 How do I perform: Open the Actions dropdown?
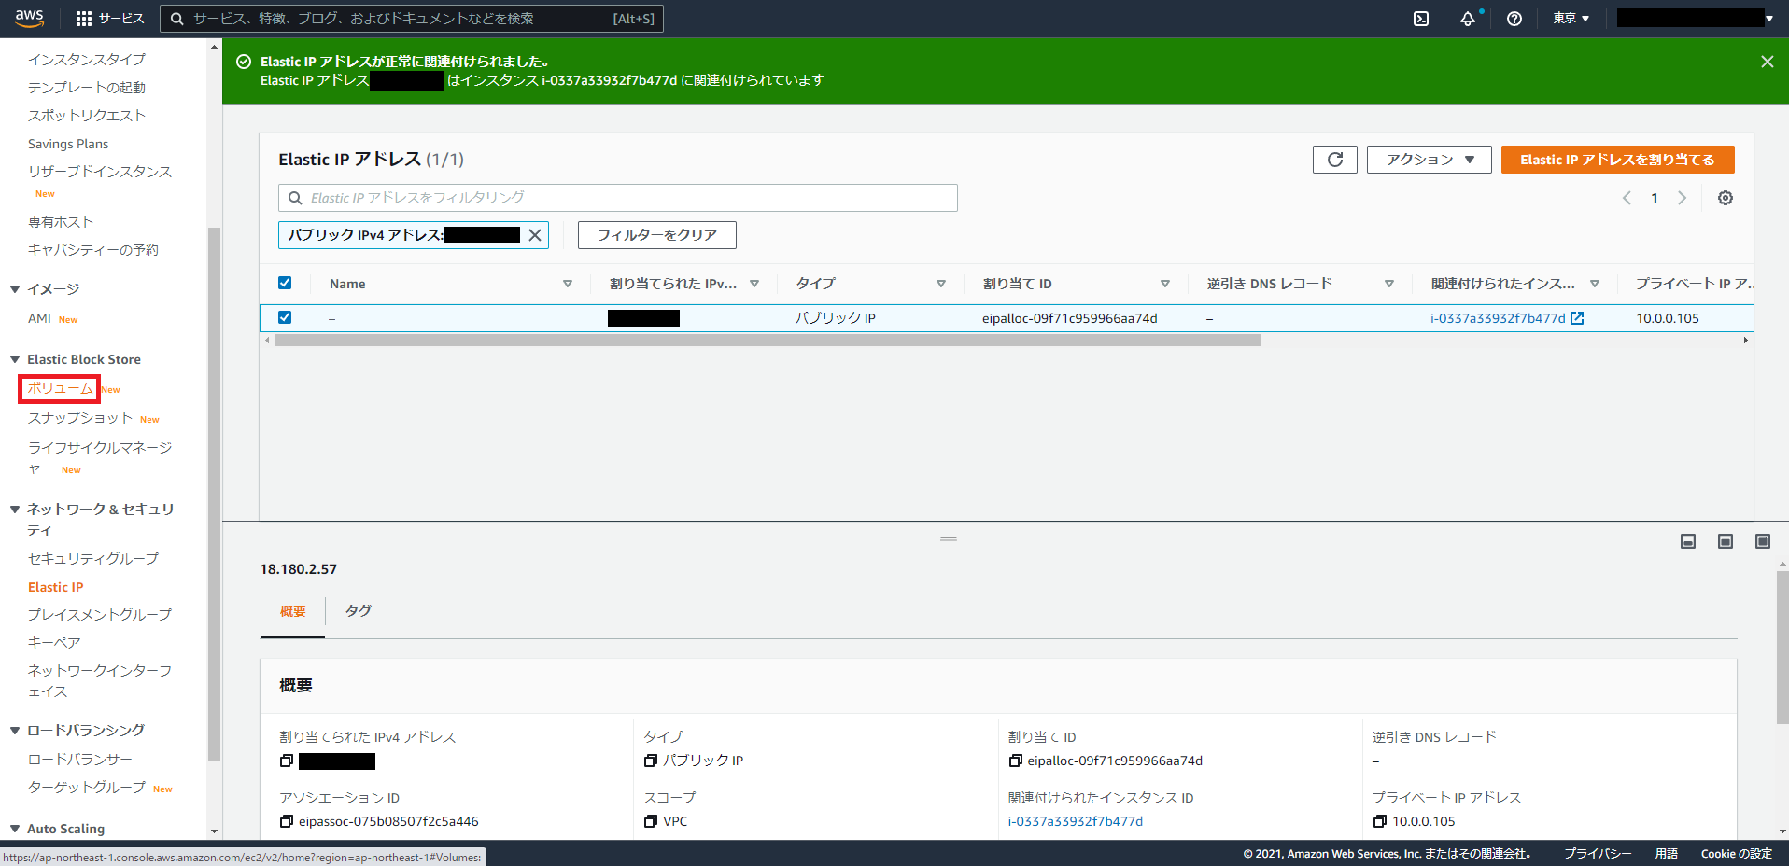1429,160
